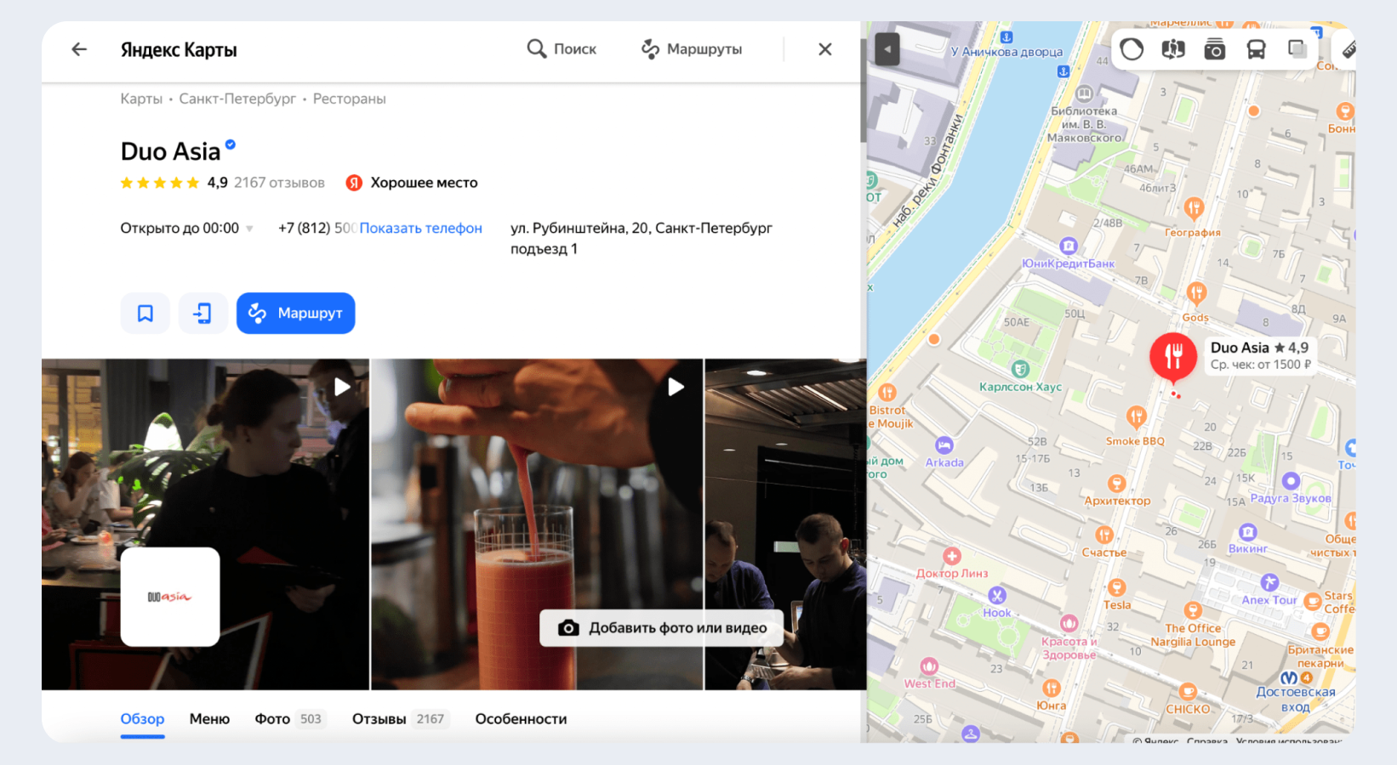Click the red Yandex 'Хорошее место' badge icon

pos(354,183)
